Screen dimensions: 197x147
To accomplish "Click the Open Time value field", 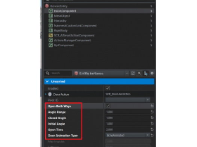I will (x=128, y=129).
